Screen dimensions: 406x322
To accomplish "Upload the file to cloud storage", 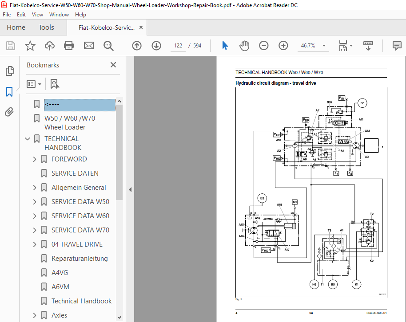I will [50, 46].
